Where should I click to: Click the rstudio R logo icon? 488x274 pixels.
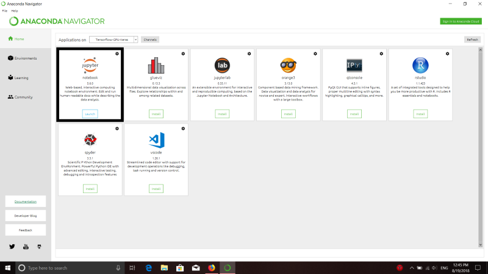click(420, 65)
